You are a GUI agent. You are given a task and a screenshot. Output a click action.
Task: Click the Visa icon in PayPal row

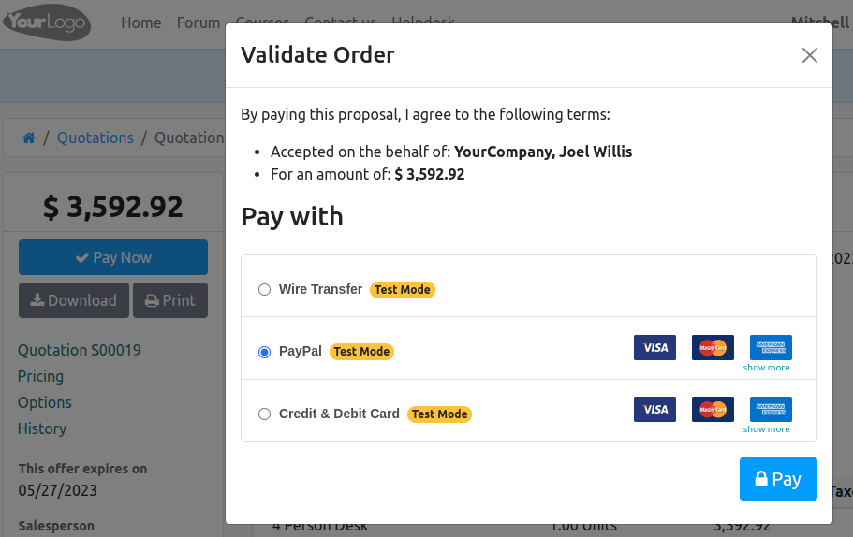[654, 348]
